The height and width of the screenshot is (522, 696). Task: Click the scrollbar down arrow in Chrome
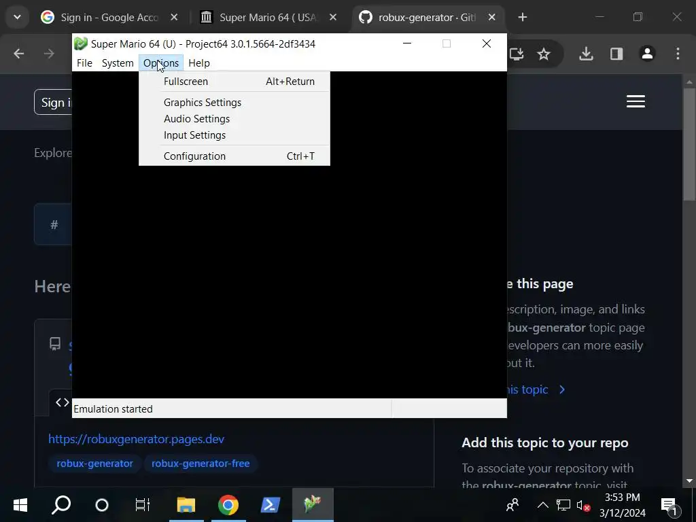pos(689,481)
